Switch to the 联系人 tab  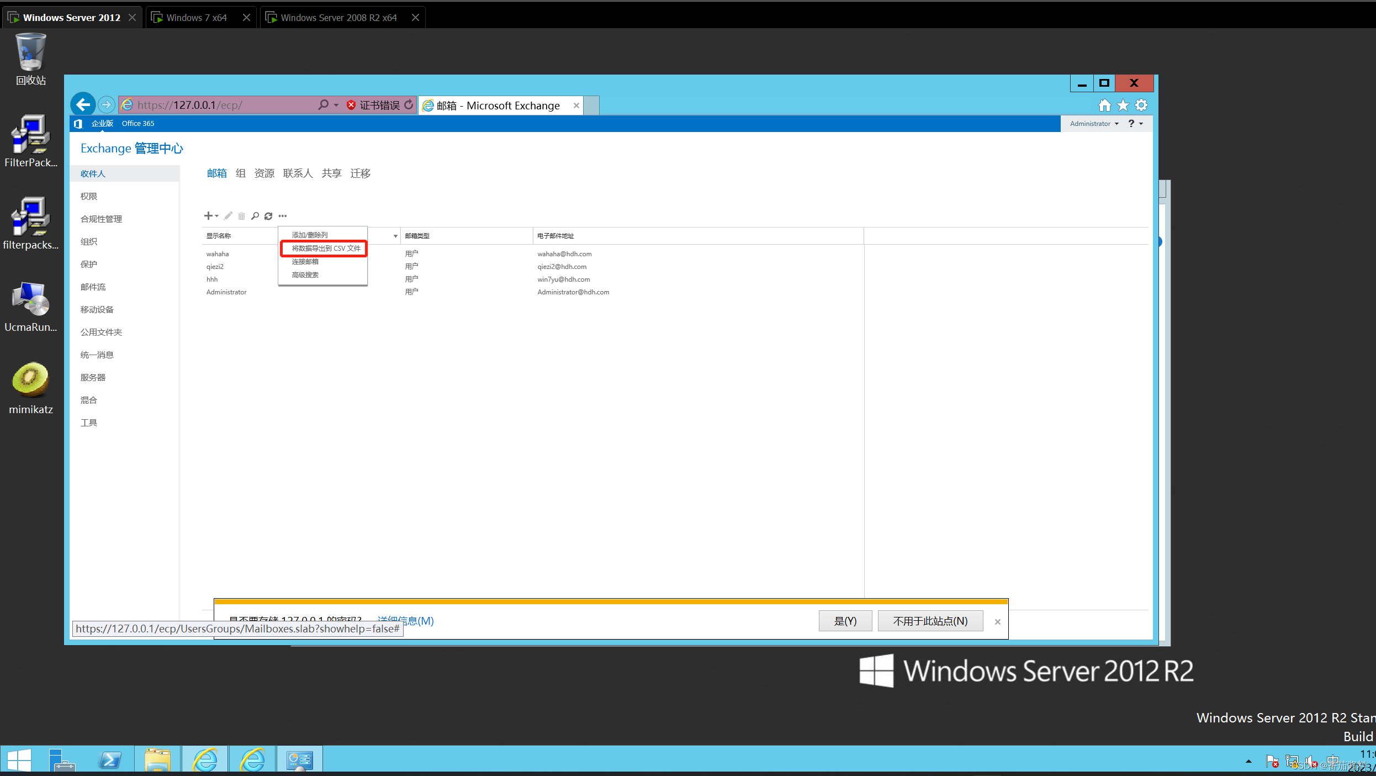coord(298,173)
